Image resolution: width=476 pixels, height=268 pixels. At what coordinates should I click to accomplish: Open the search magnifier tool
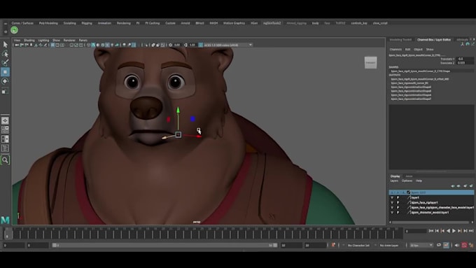[5, 160]
